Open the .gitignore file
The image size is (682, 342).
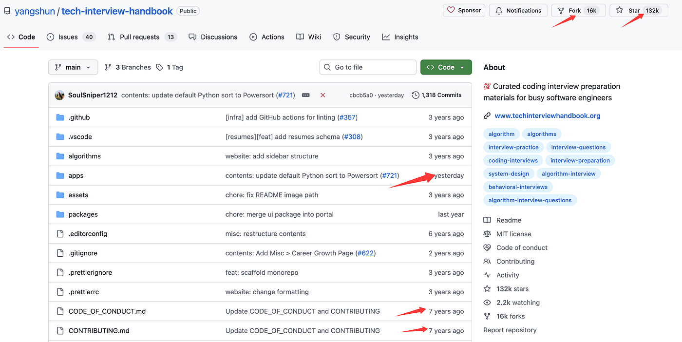click(x=83, y=253)
